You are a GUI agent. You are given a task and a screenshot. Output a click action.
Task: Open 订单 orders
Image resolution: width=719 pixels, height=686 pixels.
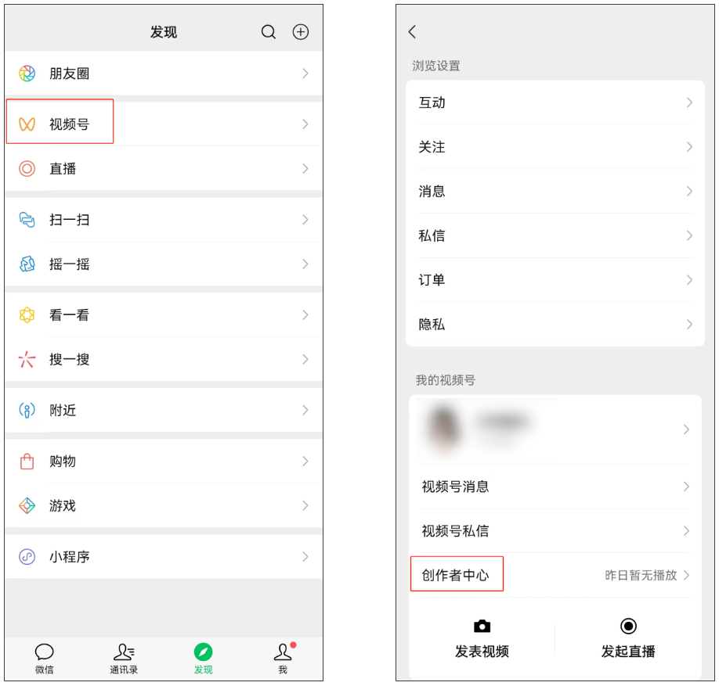point(555,280)
